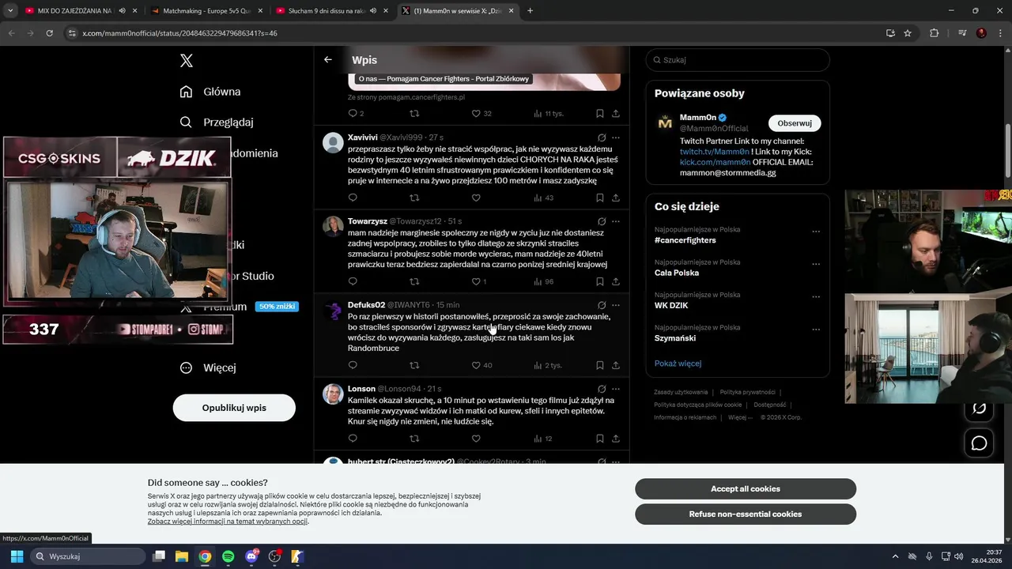Open Zasady użytkowania footer link
The width and height of the screenshot is (1012, 569).
pos(681,392)
